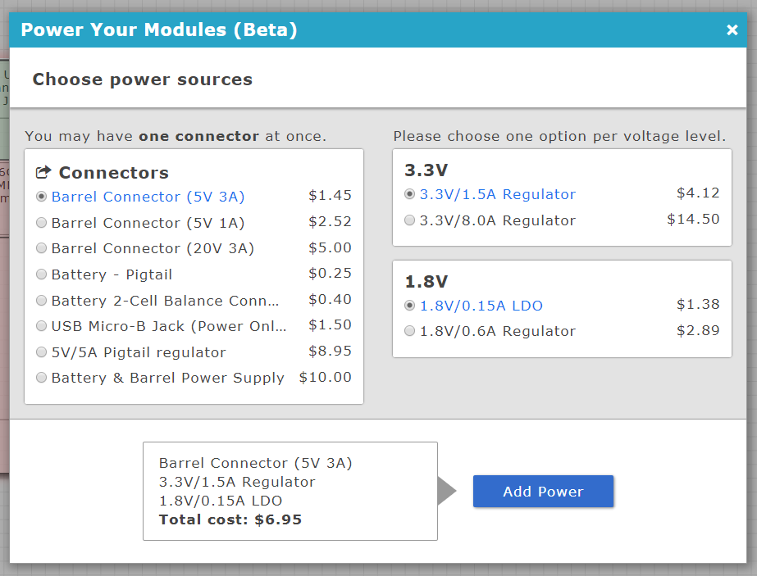Choose Barrel Connector (5V 1A) option
757x576 pixels.
[42, 223]
